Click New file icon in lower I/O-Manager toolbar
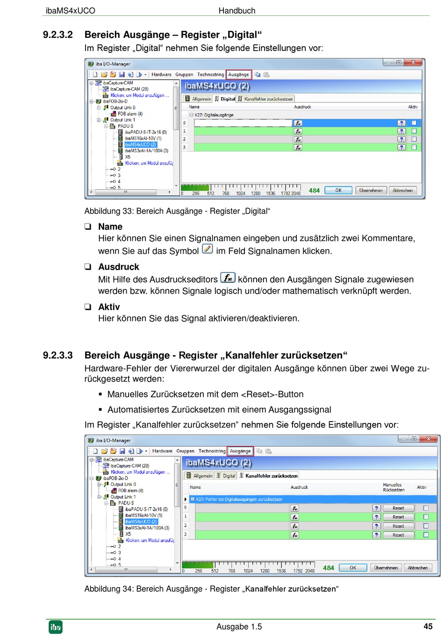The height and width of the screenshot is (644, 444). click(96, 451)
